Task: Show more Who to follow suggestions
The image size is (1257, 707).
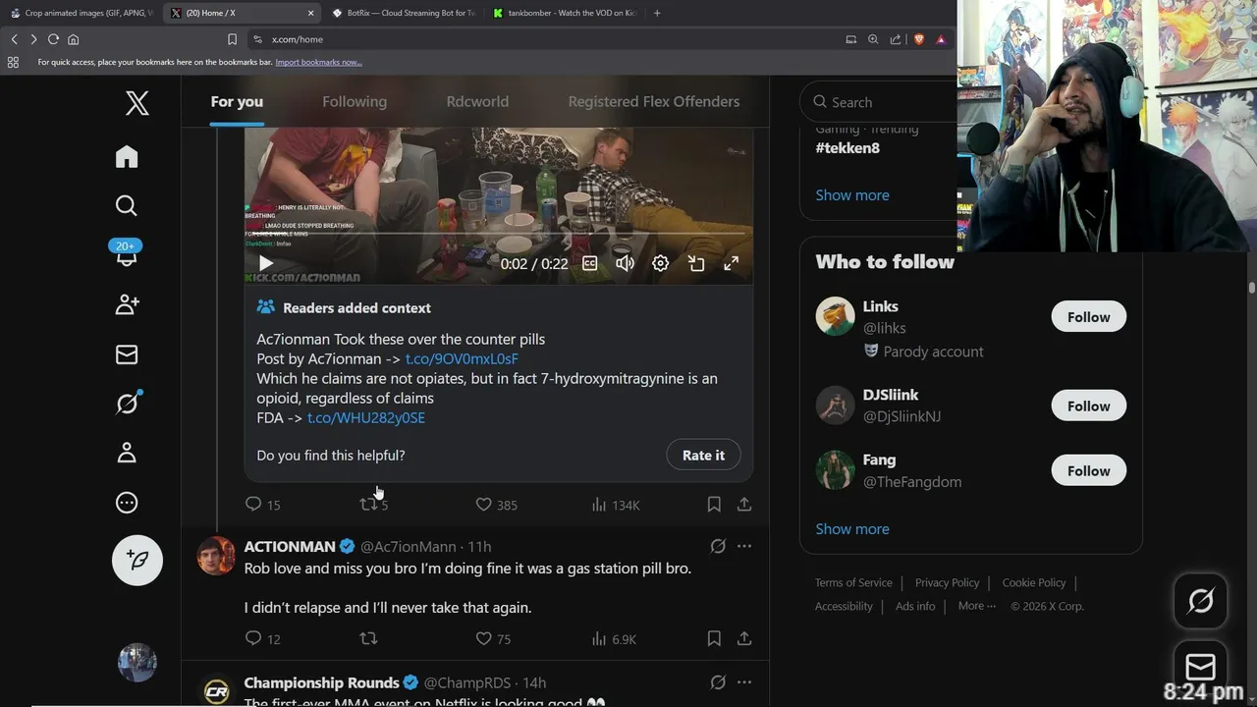Action: click(852, 529)
